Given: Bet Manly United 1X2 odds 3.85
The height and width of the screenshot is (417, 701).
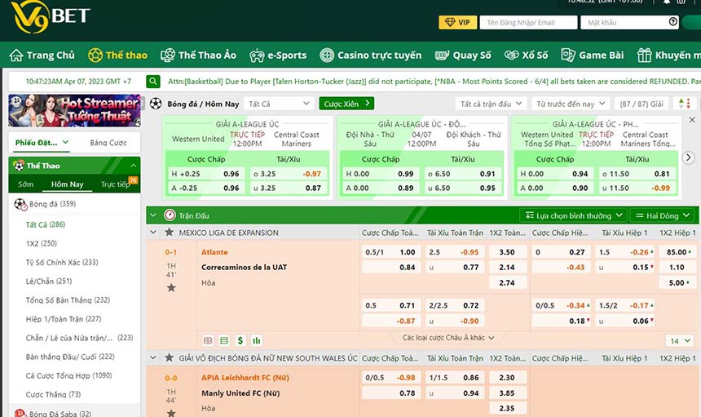Looking at the screenshot, I should coord(507,393).
